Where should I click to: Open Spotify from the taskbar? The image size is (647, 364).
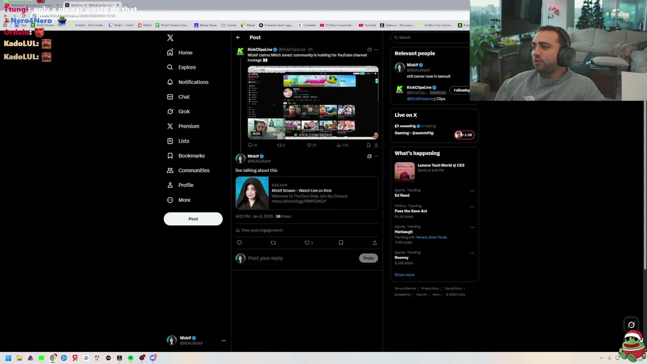tap(130, 358)
